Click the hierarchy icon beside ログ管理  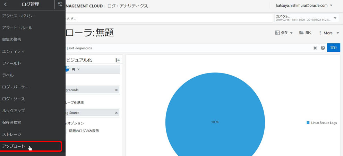click(60, 5)
